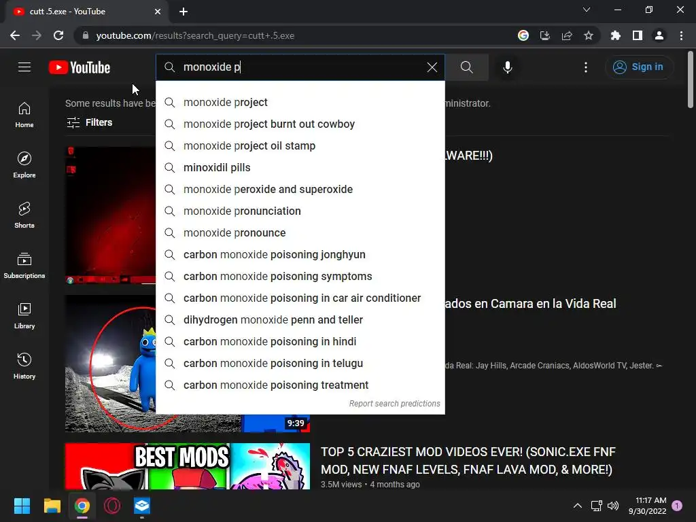The width and height of the screenshot is (696, 522).
Task: Click Report search predictions link
Action: [x=394, y=404]
